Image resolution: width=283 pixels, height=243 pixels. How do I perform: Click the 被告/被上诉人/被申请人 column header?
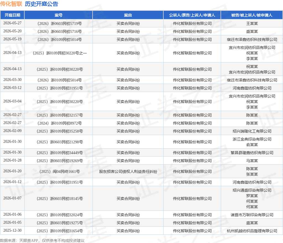pyautogui.click(x=252, y=15)
